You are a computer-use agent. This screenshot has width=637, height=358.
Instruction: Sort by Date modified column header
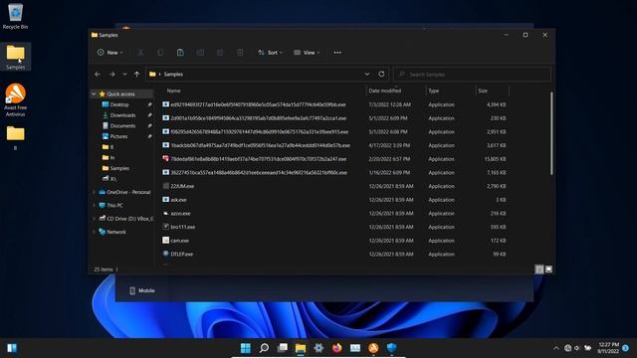[x=385, y=90]
